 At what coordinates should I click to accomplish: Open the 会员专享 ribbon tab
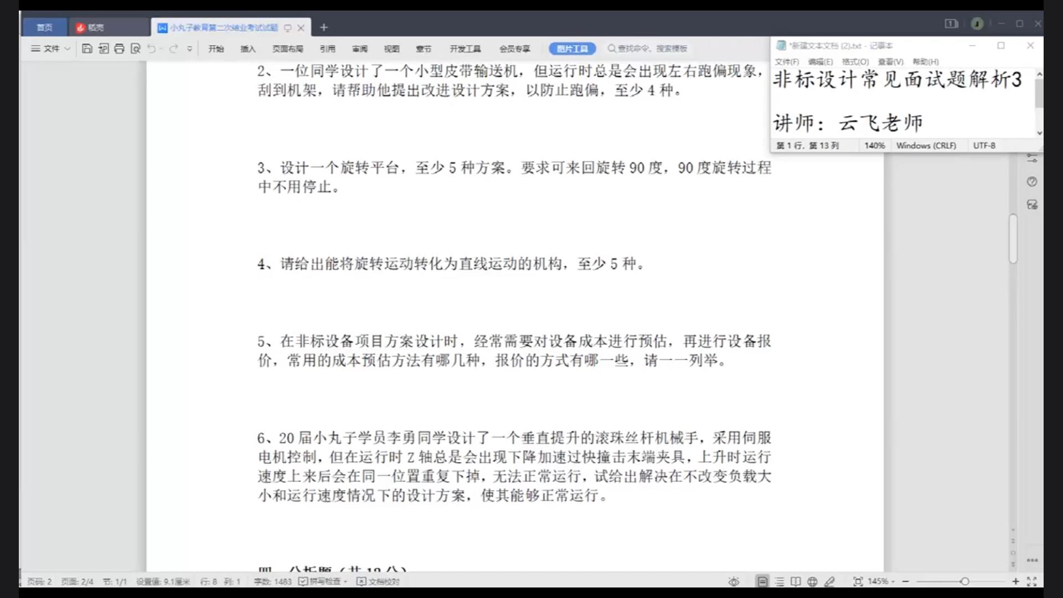click(x=515, y=49)
